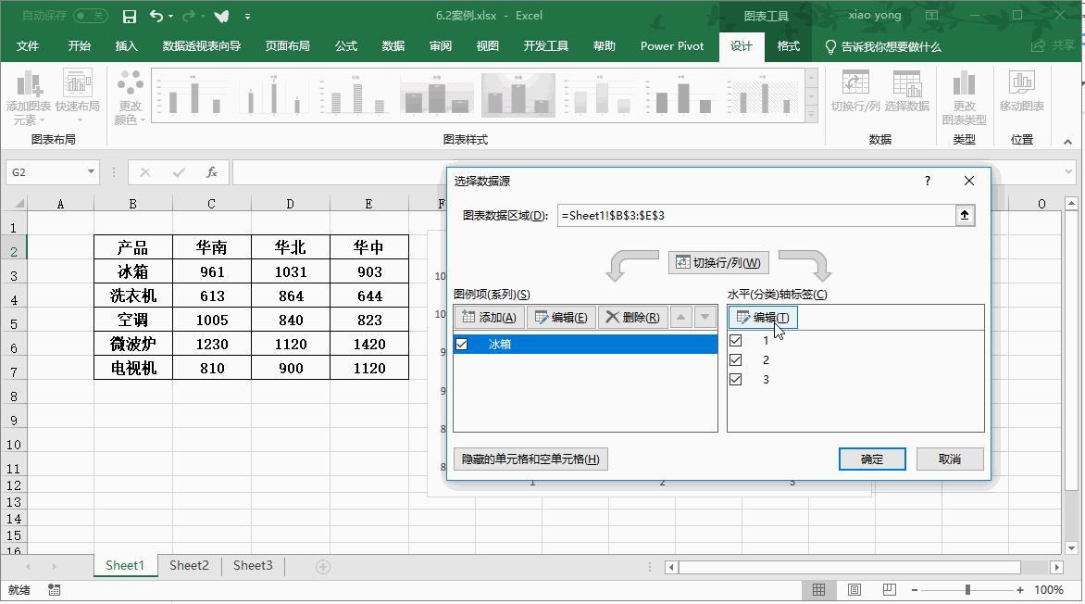Select the Sheet2 sheet tab
Screen dimensions: 1085x604
(188, 565)
